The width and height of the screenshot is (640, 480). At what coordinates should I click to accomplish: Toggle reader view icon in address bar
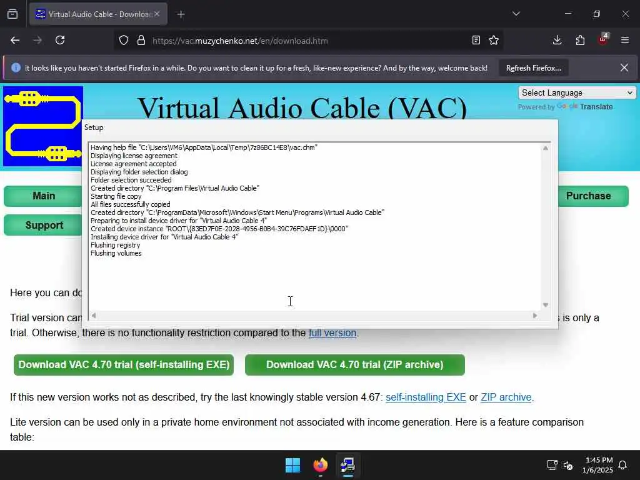476,41
